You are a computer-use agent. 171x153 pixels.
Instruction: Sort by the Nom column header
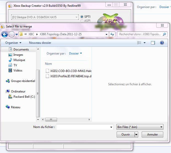coord(48,64)
